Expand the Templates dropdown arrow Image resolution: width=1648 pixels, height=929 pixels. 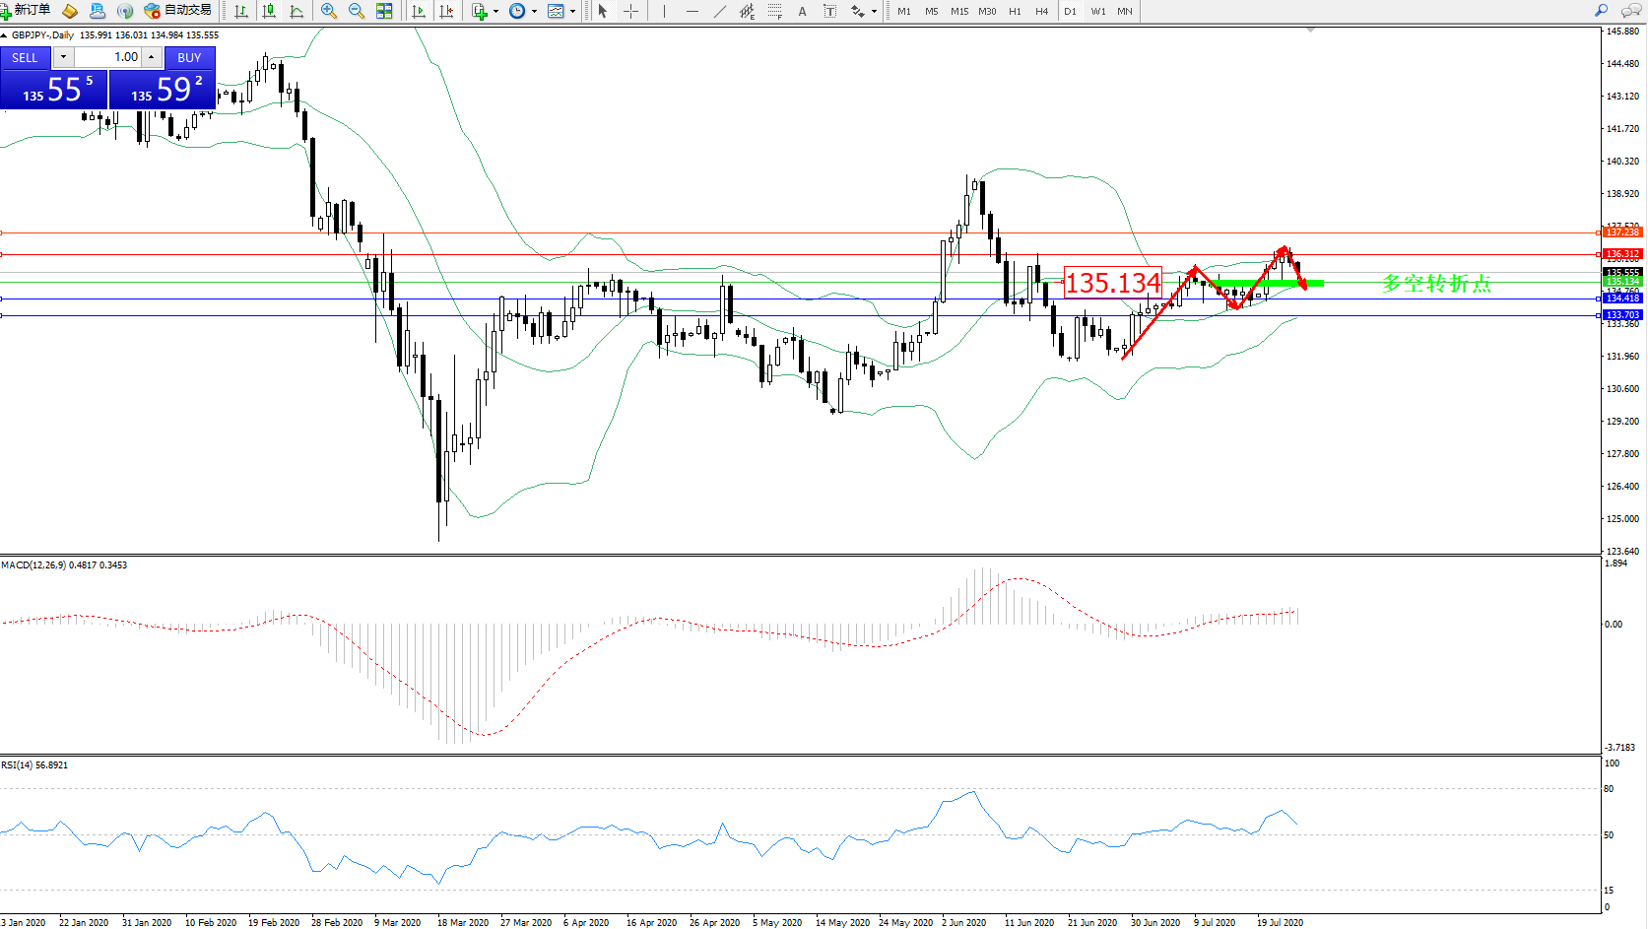coord(572,11)
